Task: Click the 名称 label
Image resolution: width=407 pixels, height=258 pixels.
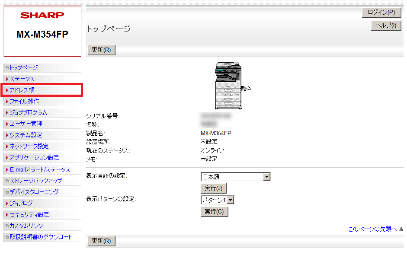Action: pyautogui.click(x=93, y=124)
